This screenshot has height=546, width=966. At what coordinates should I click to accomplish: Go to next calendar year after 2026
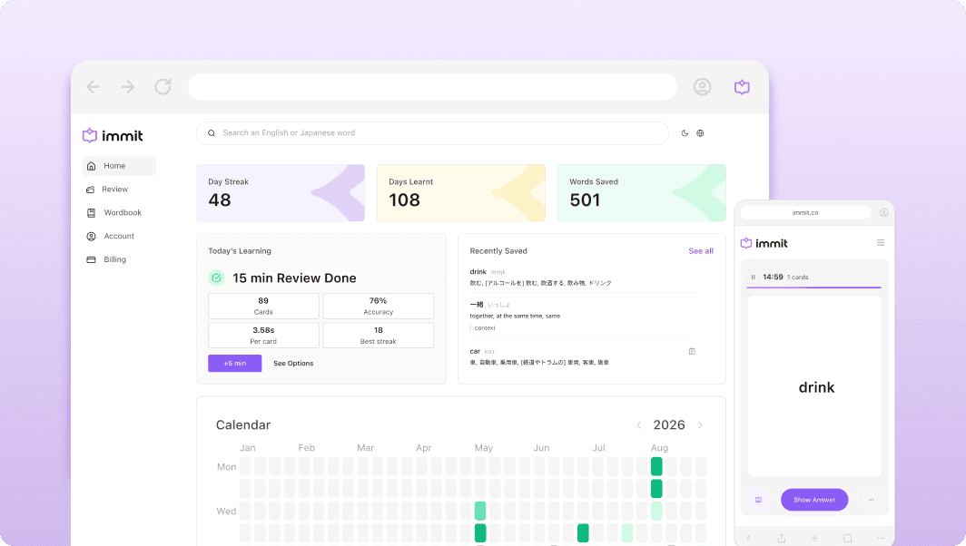[700, 425]
